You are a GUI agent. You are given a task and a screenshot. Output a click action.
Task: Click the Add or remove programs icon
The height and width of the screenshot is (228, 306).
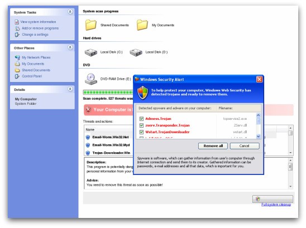pos(17,28)
